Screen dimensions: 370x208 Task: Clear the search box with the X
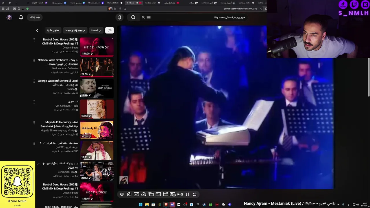coord(143,17)
